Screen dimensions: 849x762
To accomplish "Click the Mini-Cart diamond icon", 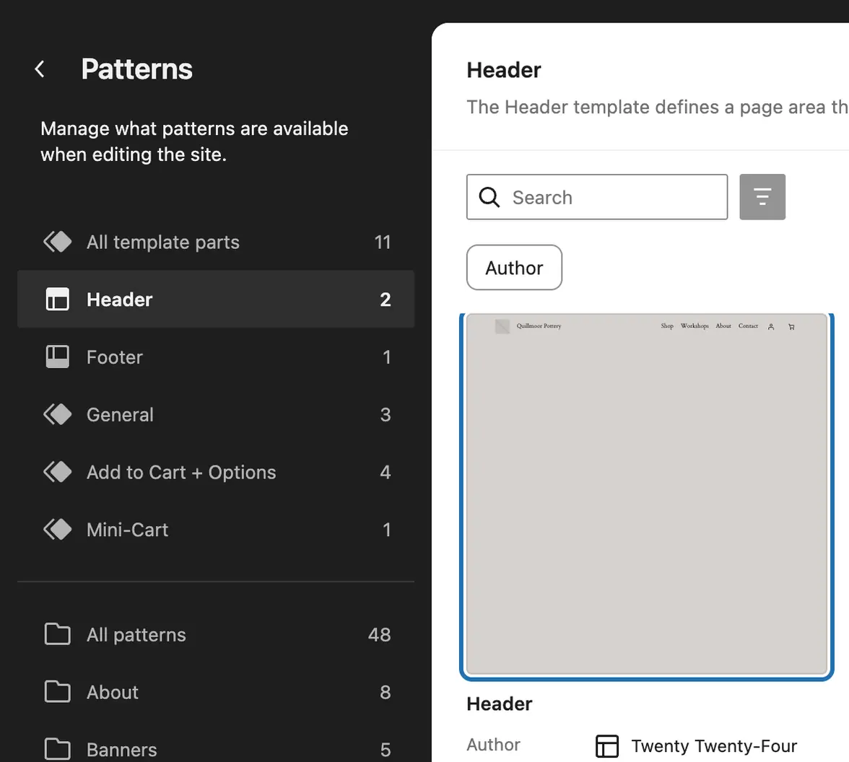I will [x=58, y=530].
